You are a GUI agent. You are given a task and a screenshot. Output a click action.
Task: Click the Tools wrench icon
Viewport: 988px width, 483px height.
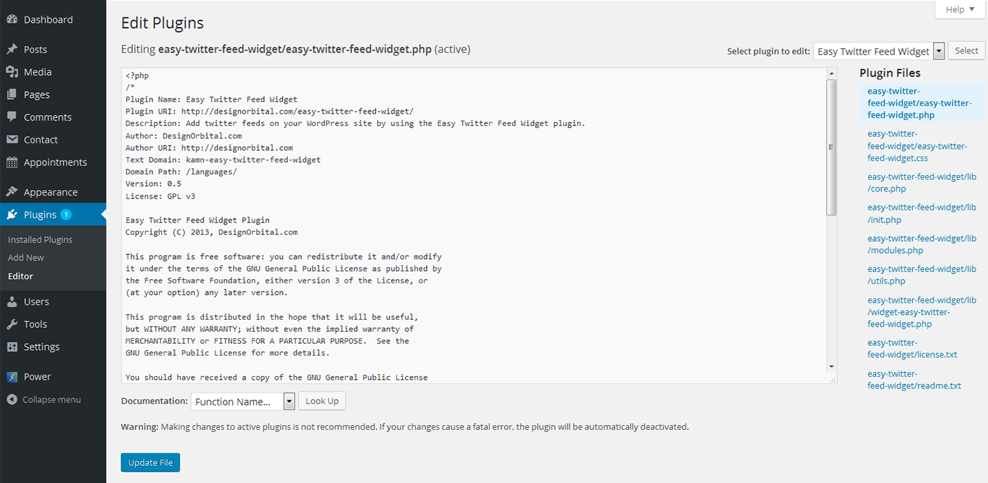point(12,325)
